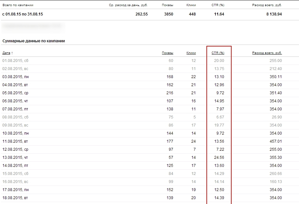
Task: Click impressions value 216 for 05.08.2015
Action: coord(170,93)
